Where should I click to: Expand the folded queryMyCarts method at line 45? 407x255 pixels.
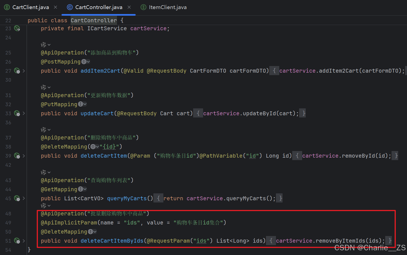pos(24,198)
